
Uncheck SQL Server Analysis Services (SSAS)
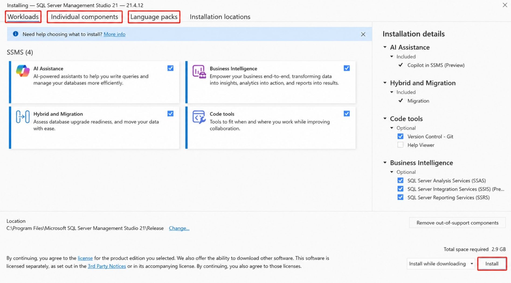(x=400, y=180)
